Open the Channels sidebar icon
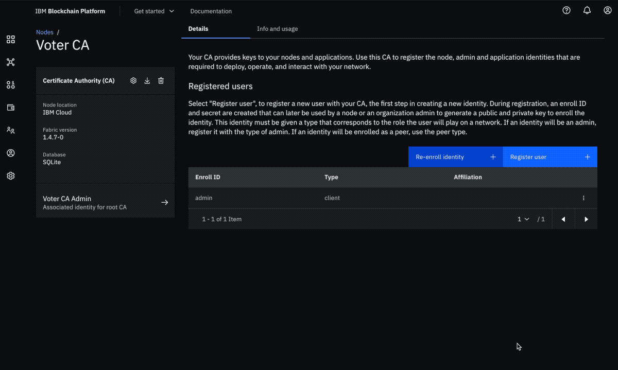This screenshot has width=618, height=370. point(10,85)
